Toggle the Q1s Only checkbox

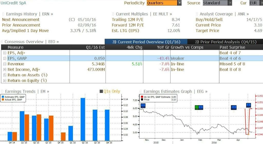(x=101, y=91)
